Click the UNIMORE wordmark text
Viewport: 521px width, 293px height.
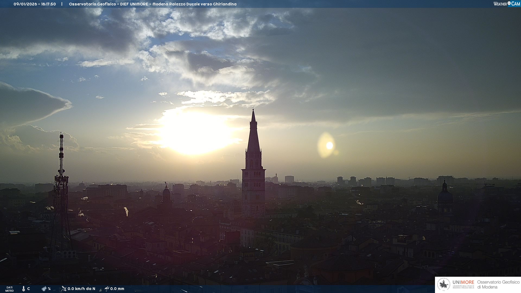[463, 282]
